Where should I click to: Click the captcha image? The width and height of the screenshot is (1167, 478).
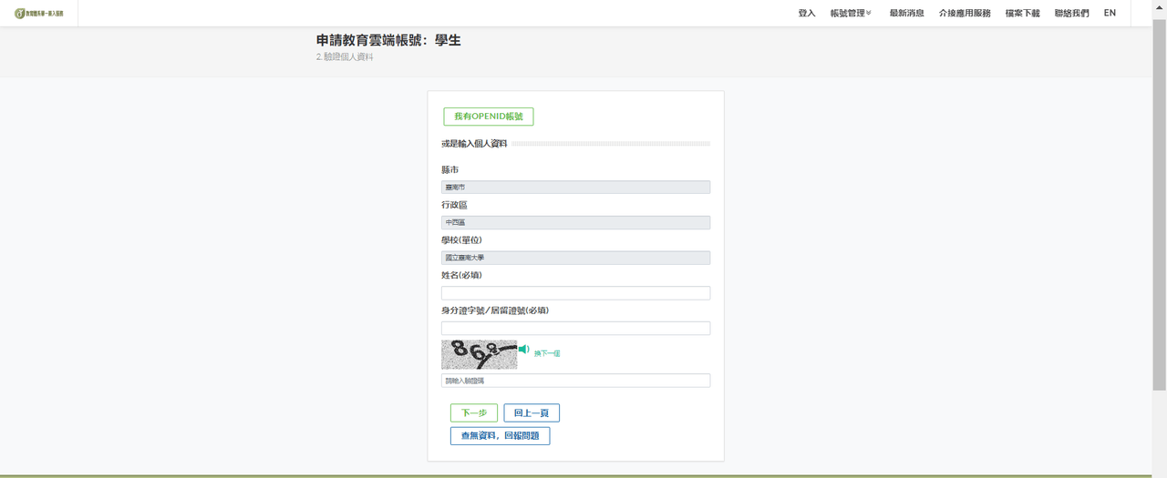click(x=479, y=354)
